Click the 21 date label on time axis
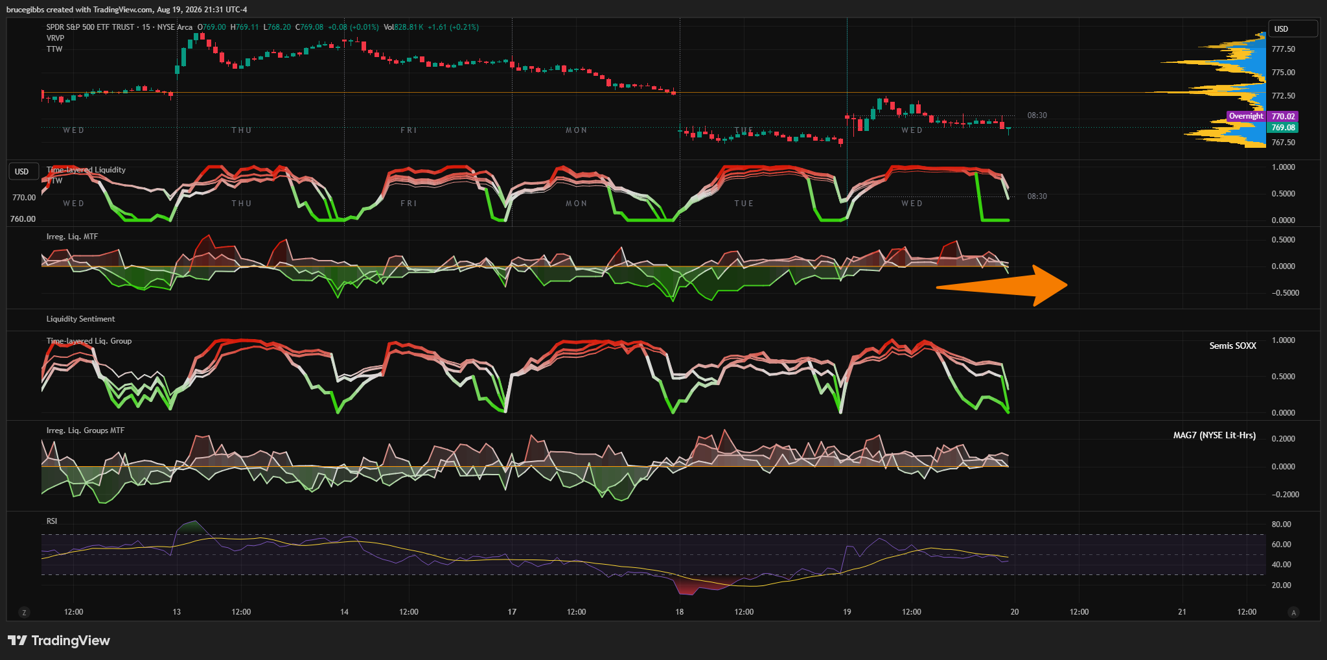Image resolution: width=1327 pixels, height=660 pixels. click(x=1182, y=612)
